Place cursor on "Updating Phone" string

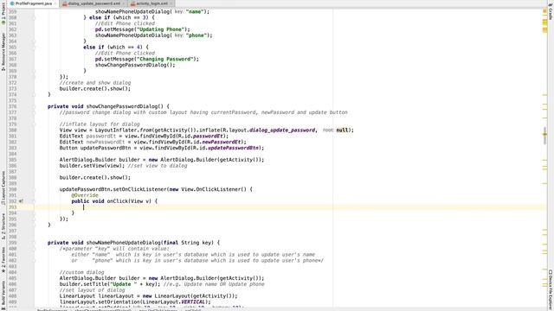click(x=161, y=29)
